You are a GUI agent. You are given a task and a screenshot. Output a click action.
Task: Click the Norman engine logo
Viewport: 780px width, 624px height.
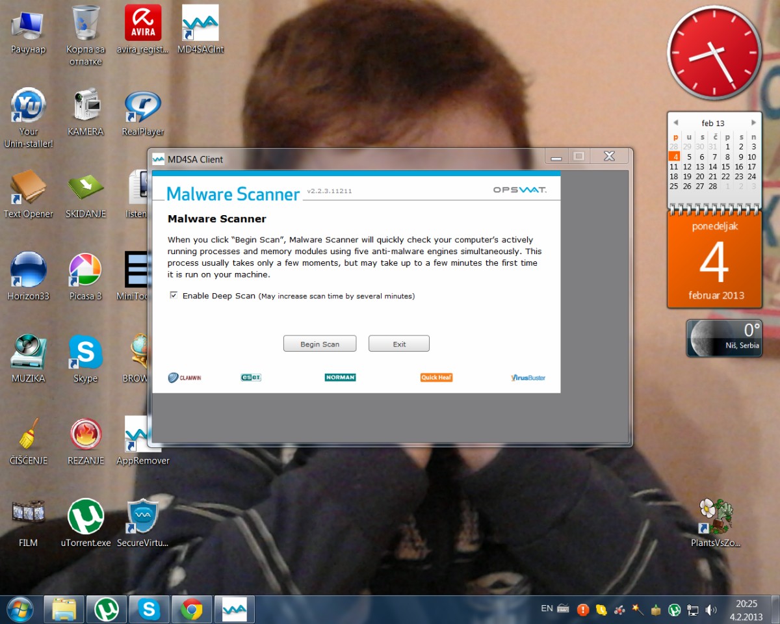(340, 378)
